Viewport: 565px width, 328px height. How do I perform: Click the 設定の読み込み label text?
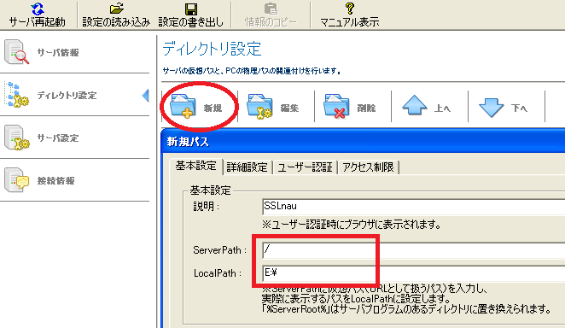(116, 22)
